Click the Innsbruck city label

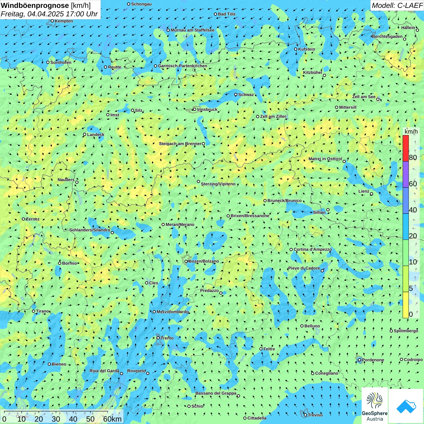207,109
